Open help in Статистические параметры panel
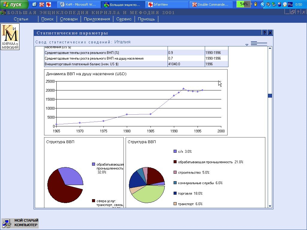Image resolution: width=307 pixels, height=230 pixels. [x=264, y=33]
